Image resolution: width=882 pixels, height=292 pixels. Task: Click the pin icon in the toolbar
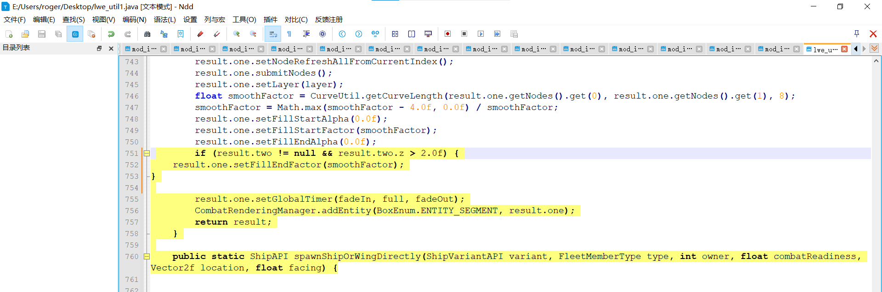[x=856, y=33]
